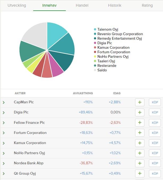Expand the Fellow Finance Plc row details

point(4,123)
